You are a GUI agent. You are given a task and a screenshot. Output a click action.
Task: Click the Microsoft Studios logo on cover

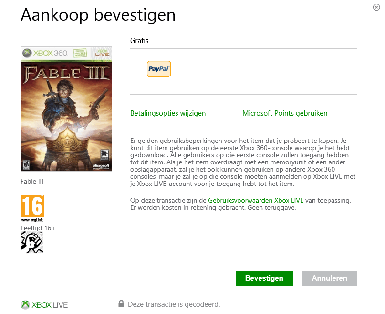tap(101, 166)
